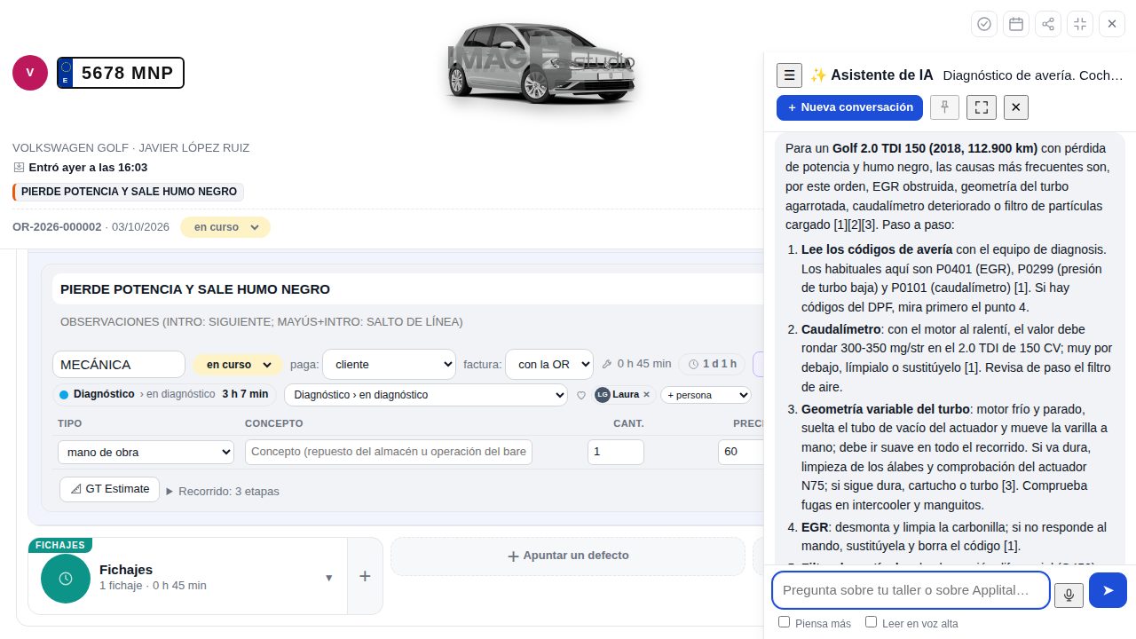The image size is (1136, 639).
Task: Click the MECÁNICA section name field
Action: pyautogui.click(x=119, y=365)
